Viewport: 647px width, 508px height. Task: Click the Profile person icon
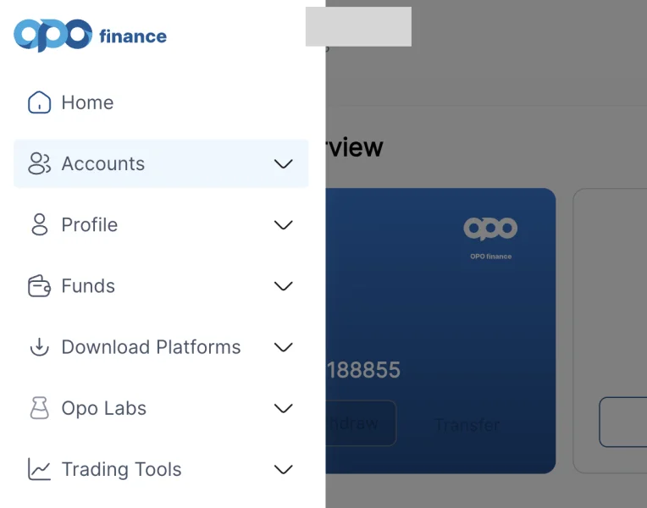pyautogui.click(x=39, y=225)
